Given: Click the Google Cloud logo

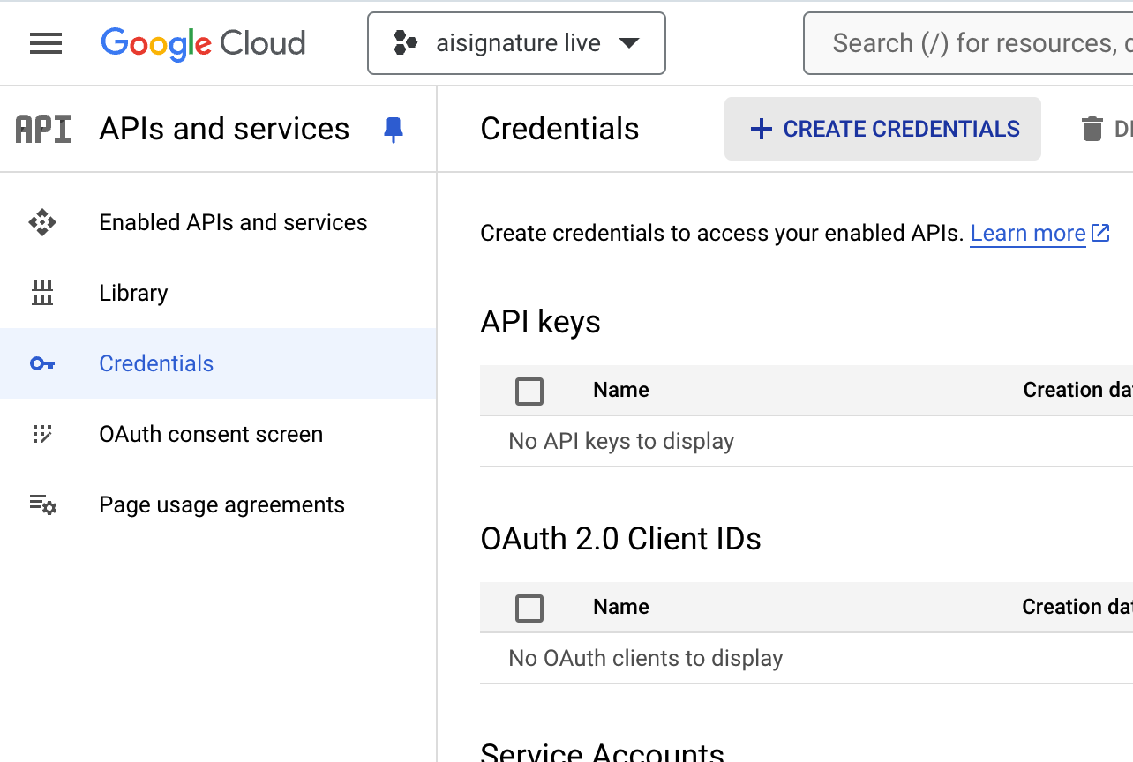Looking at the screenshot, I should click(203, 43).
